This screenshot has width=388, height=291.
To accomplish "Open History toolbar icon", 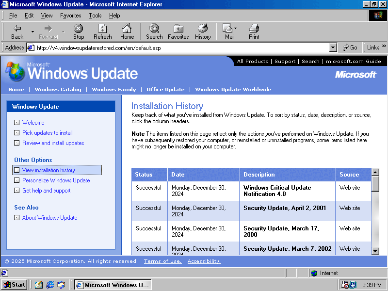I will coord(203,29).
